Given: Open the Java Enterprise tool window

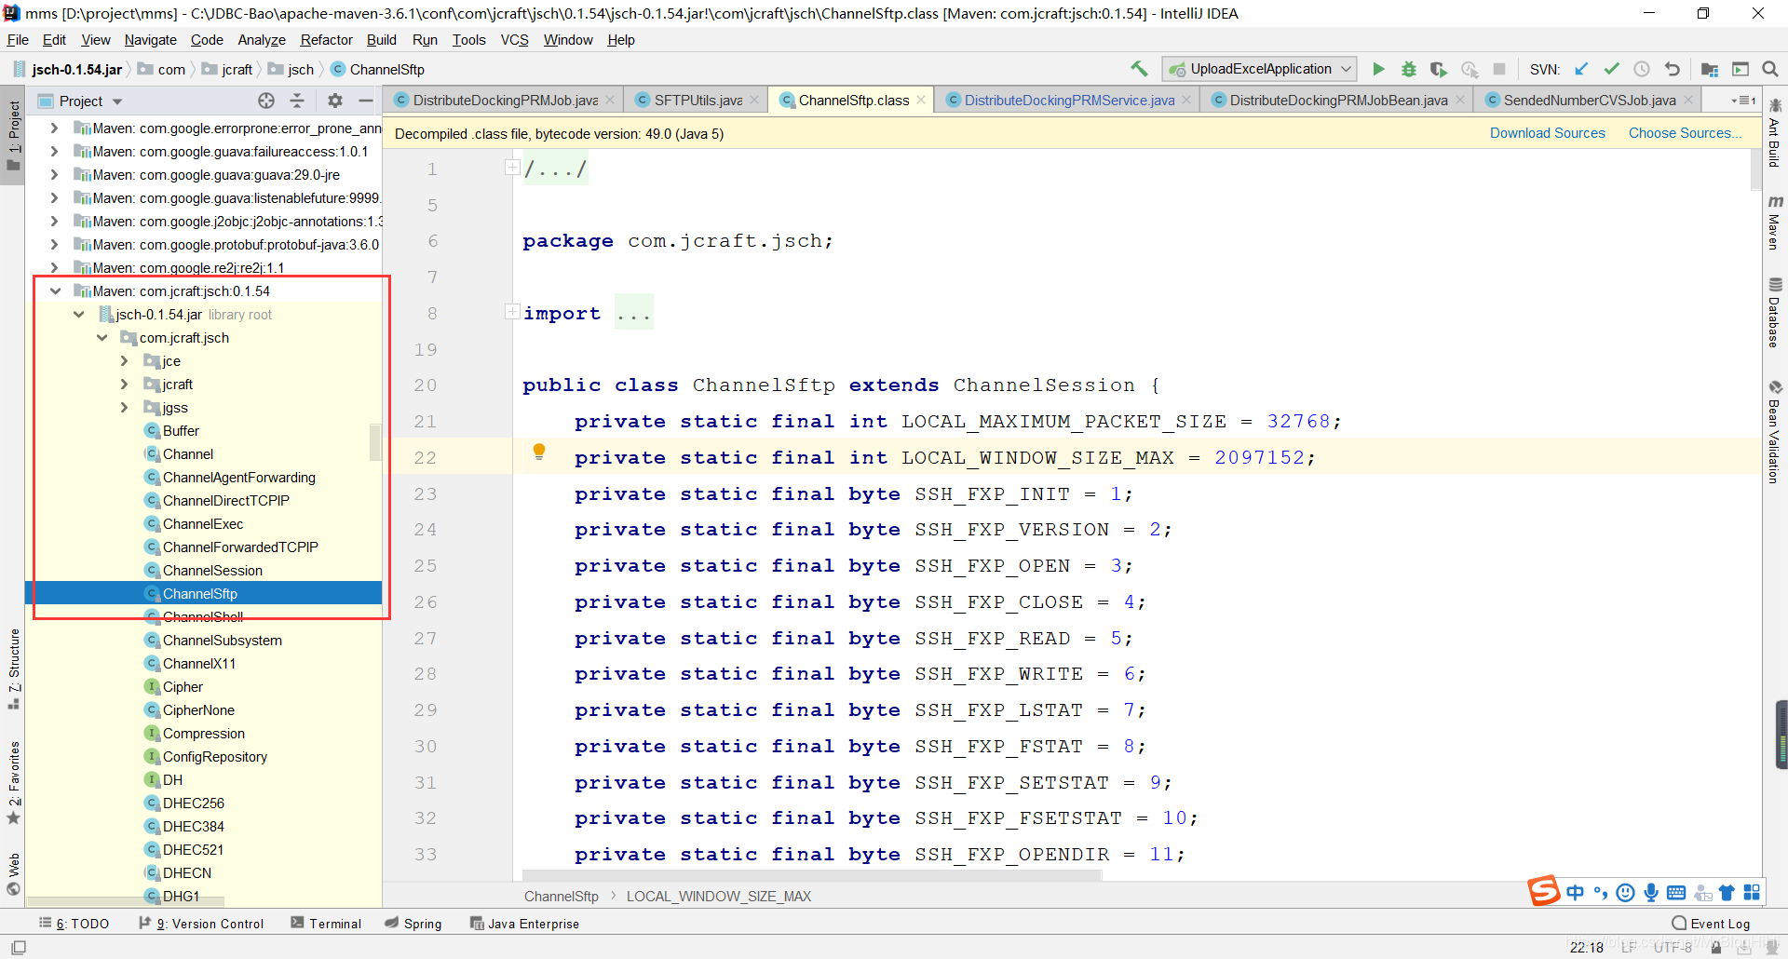Looking at the screenshot, I should click(x=524, y=924).
